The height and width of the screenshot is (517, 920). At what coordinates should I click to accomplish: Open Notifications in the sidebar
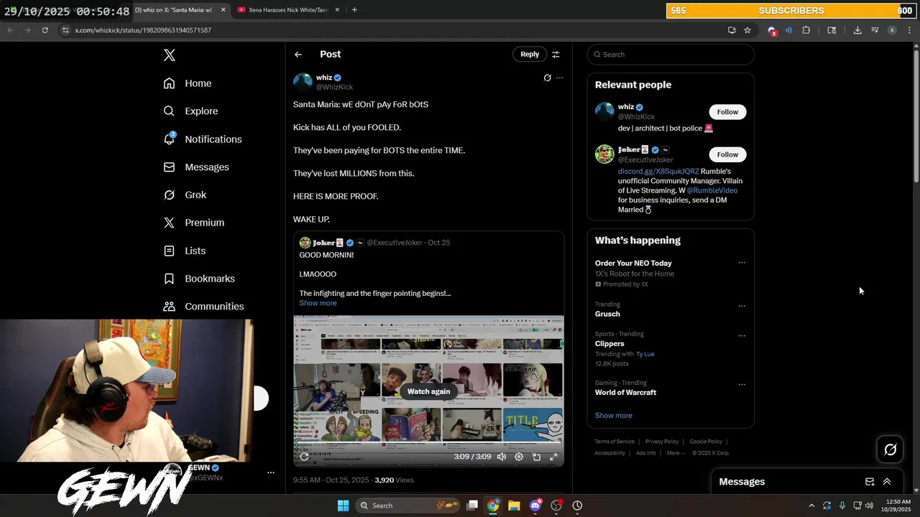(x=203, y=139)
